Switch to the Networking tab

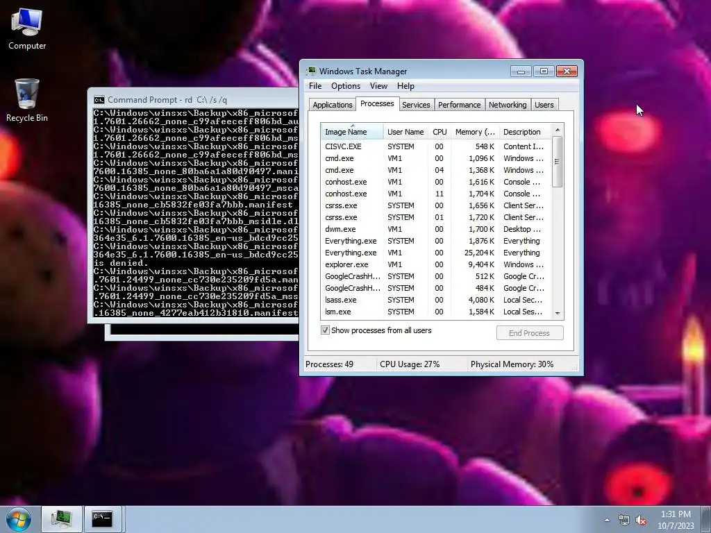tap(508, 105)
